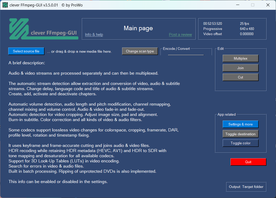Click the app icon in title bar

coord(5,5)
